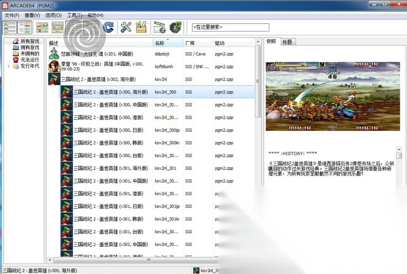Image resolution: width=407 pixels, height=274 pixels.
Task: Sort by the 描述 column header
Action: coord(100,43)
